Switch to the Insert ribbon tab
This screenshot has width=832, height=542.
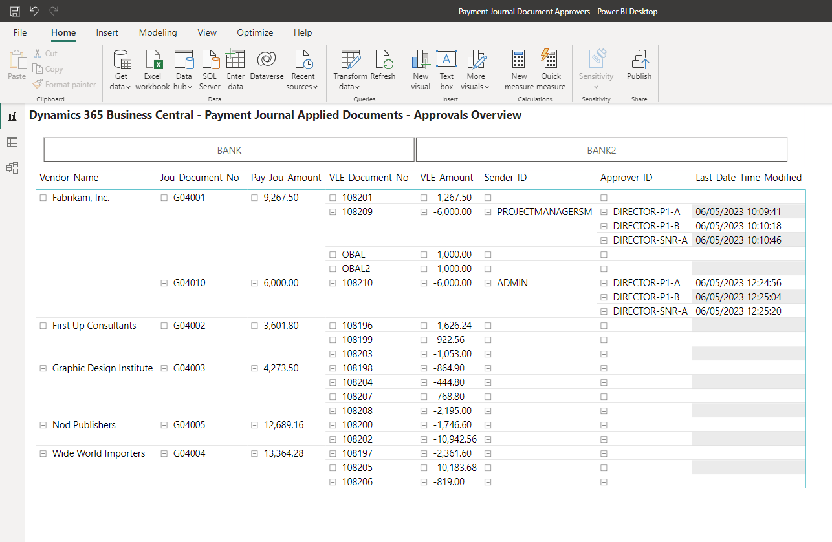click(107, 32)
